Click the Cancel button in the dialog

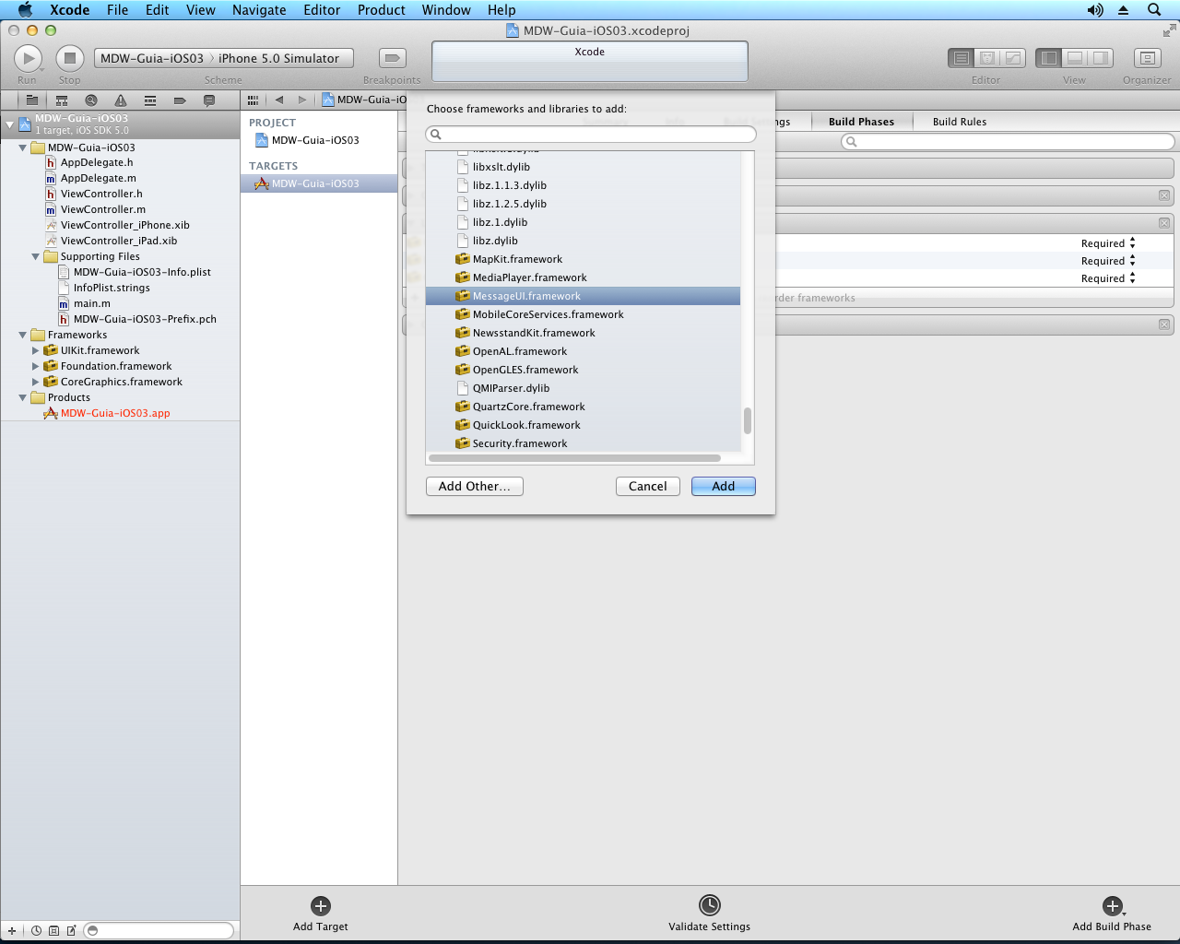647,486
